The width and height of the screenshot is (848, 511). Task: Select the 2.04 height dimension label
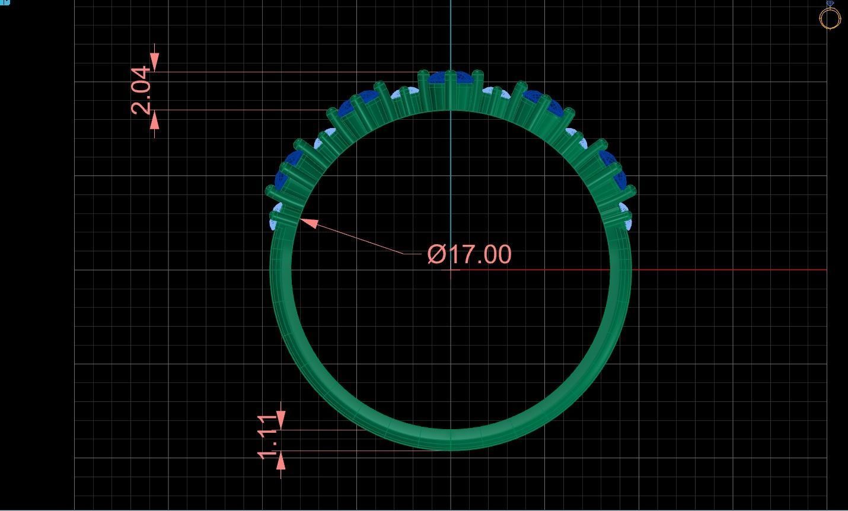[x=141, y=90]
